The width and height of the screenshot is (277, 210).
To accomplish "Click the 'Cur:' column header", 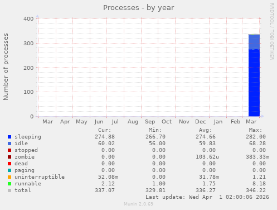I will tap(105, 130).
